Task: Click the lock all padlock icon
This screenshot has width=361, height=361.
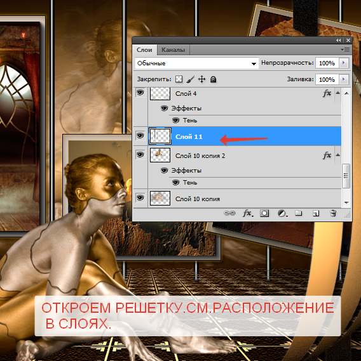Action: [214, 79]
